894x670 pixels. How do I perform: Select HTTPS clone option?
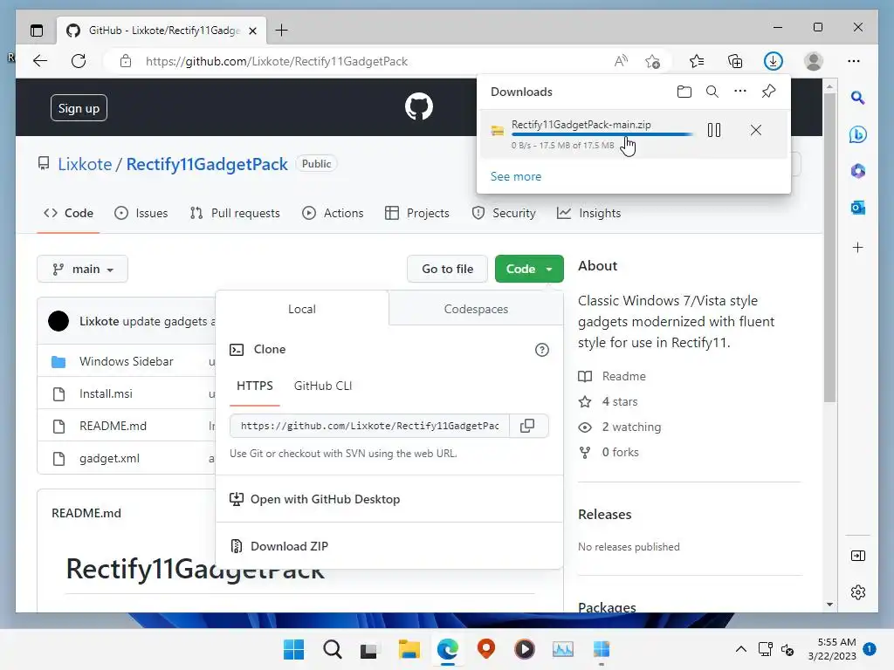click(x=254, y=386)
